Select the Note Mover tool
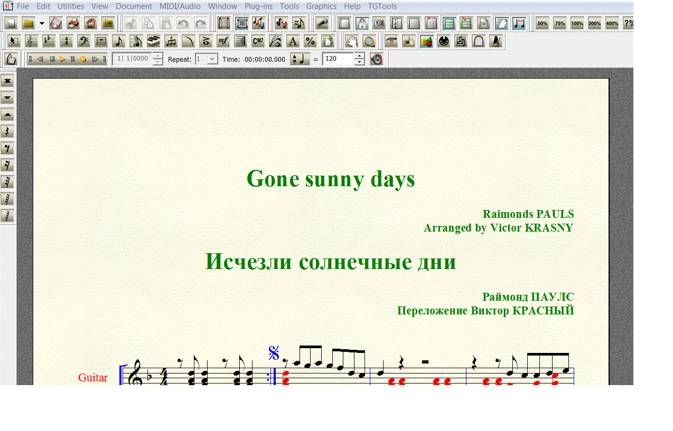The image size is (673, 431). [x=408, y=41]
